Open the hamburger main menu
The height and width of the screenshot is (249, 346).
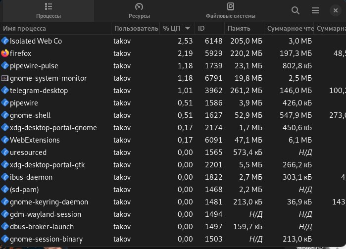(315, 10)
